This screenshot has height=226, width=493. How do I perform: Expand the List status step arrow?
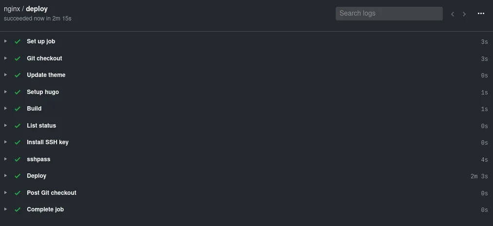pyautogui.click(x=5, y=125)
